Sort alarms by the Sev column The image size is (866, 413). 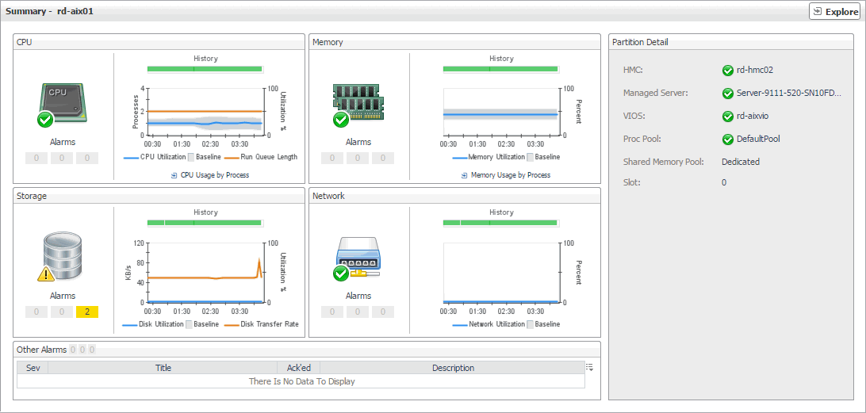[33, 368]
